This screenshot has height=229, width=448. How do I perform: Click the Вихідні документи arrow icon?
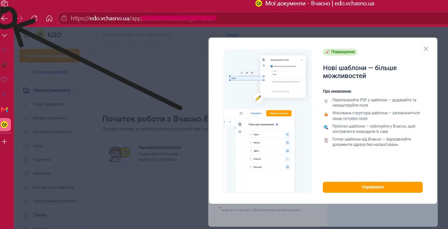[26, 118]
